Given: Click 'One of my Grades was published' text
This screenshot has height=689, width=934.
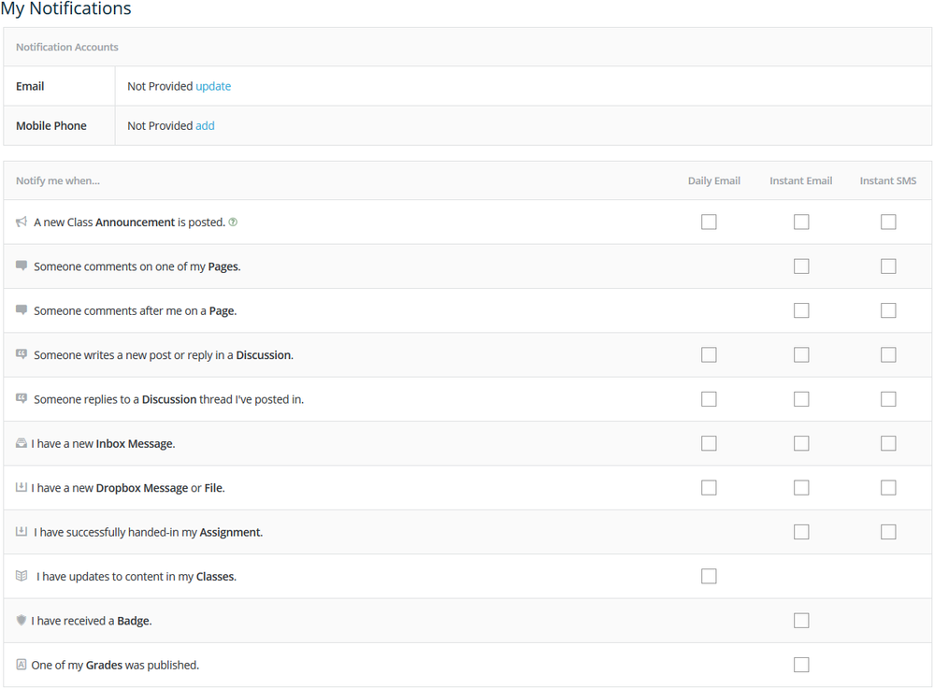Looking at the screenshot, I should [115, 665].
